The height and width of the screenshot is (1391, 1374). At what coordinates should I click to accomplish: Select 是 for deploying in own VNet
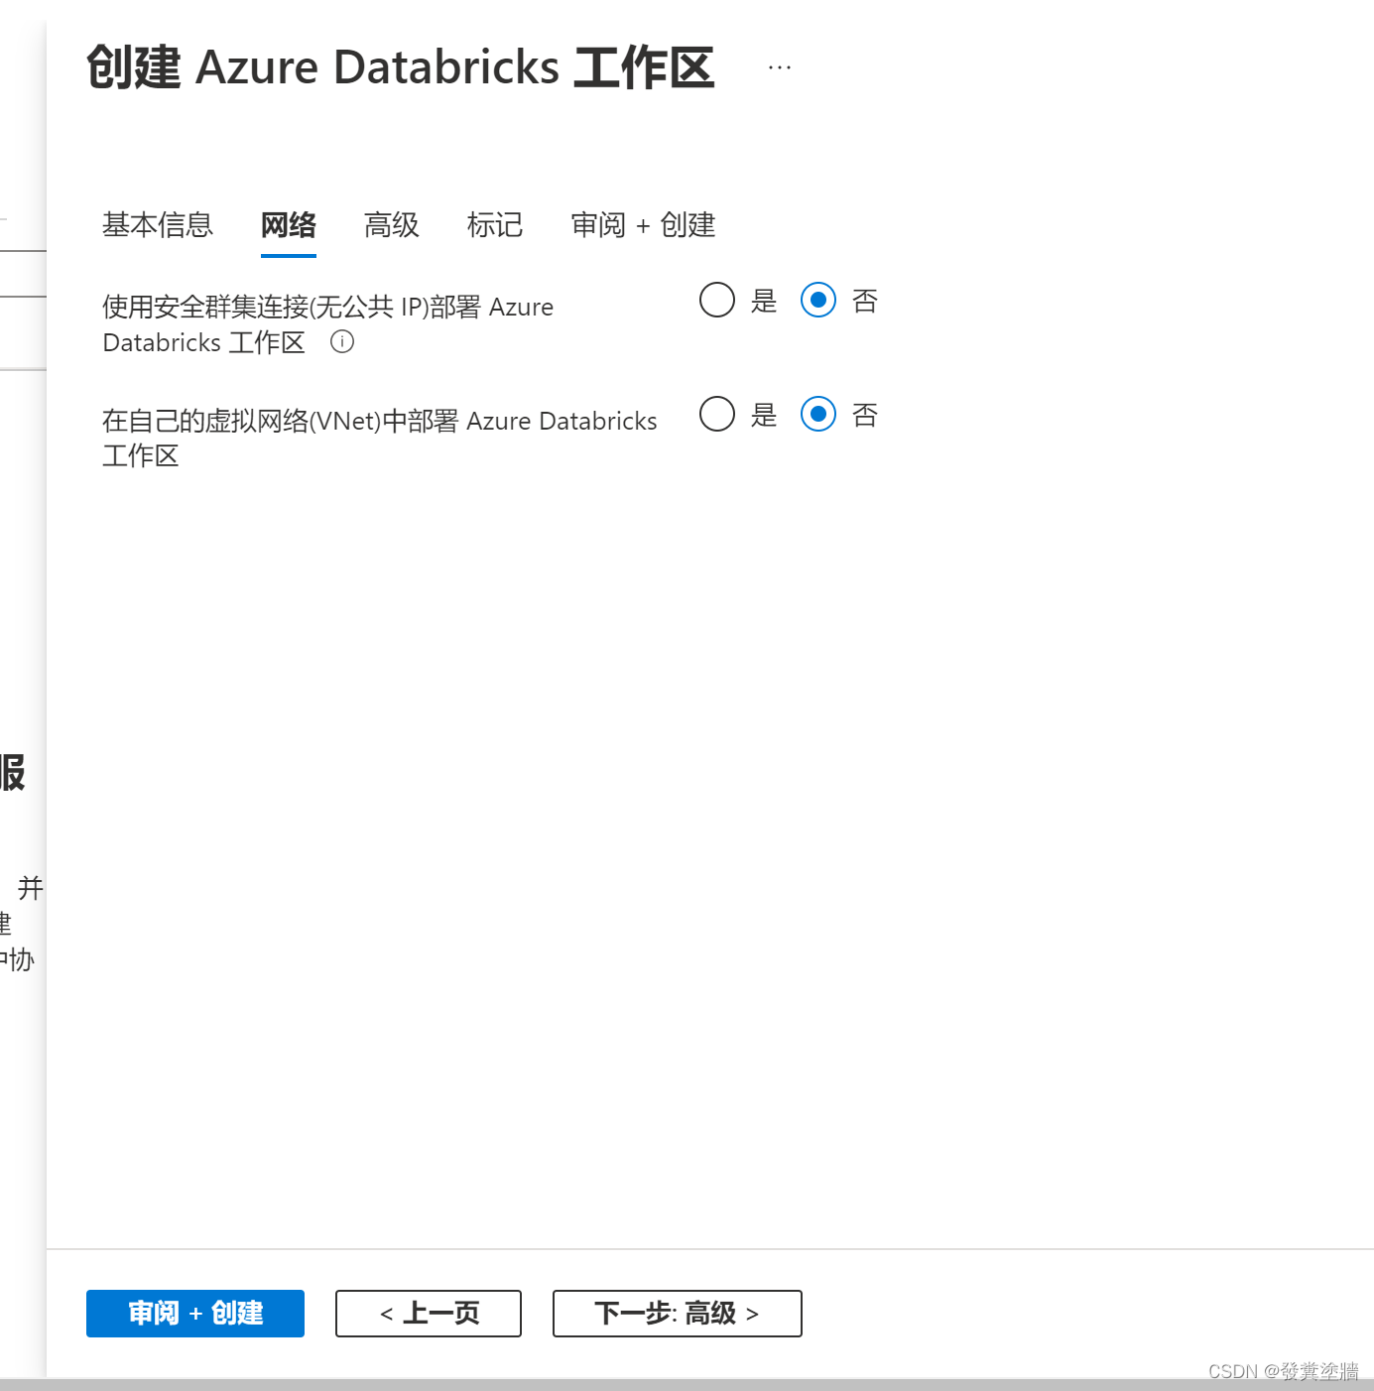[717, 414]
